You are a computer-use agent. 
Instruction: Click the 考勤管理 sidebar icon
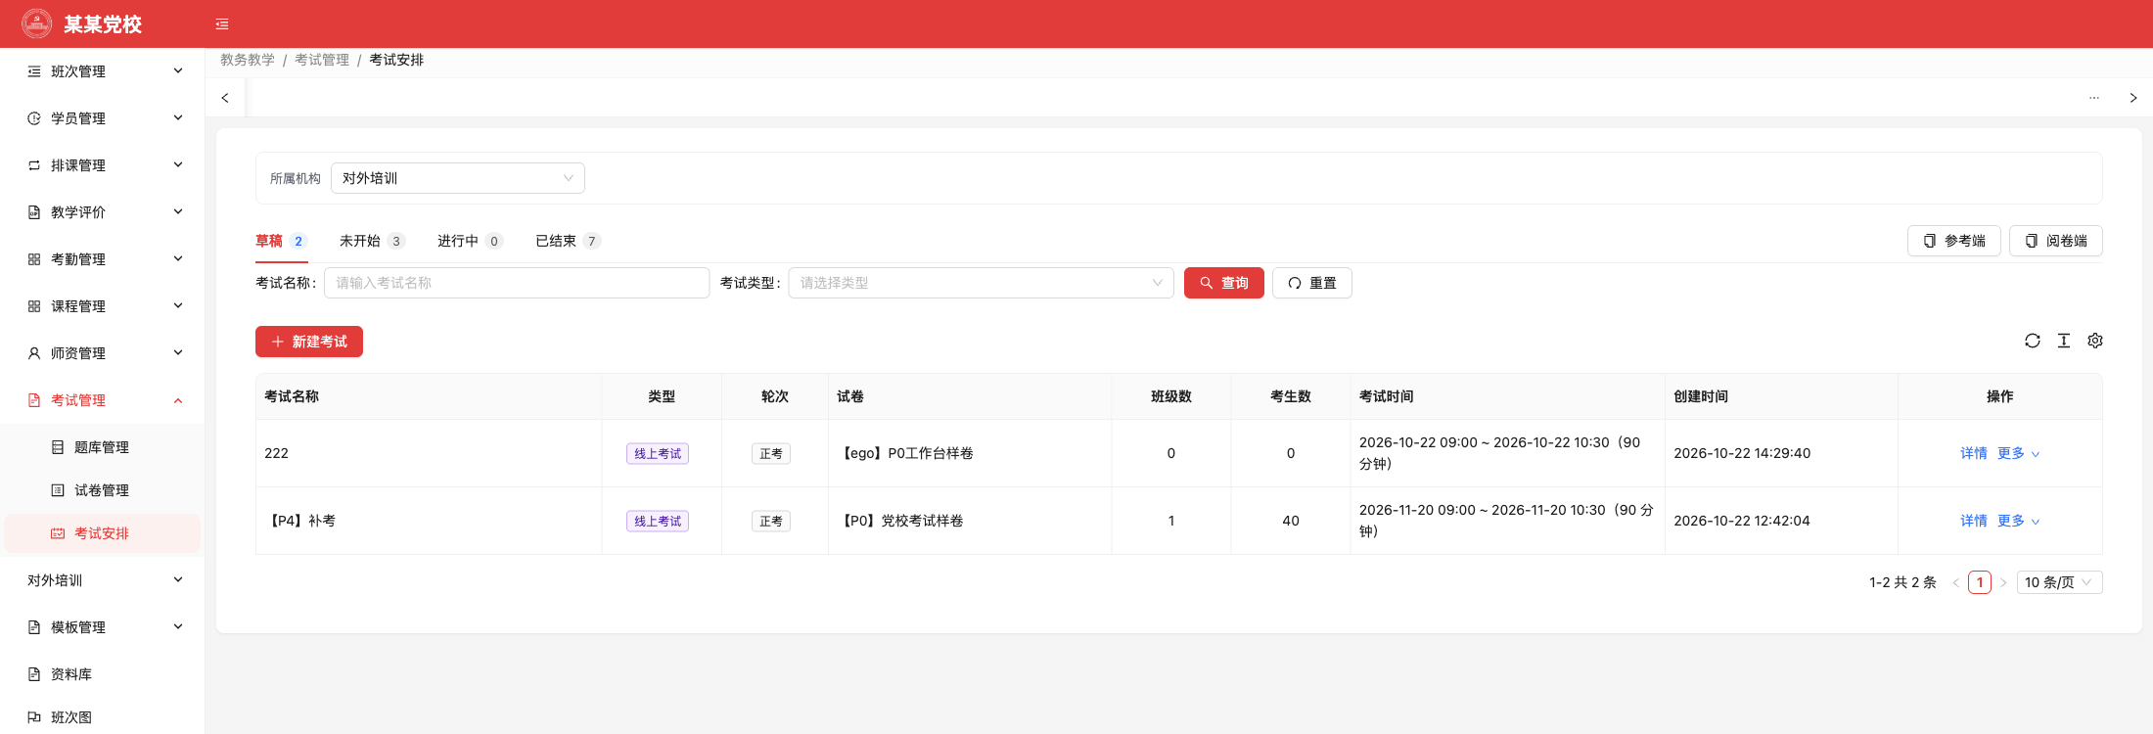pyautogui.click(x=34, y=259)
